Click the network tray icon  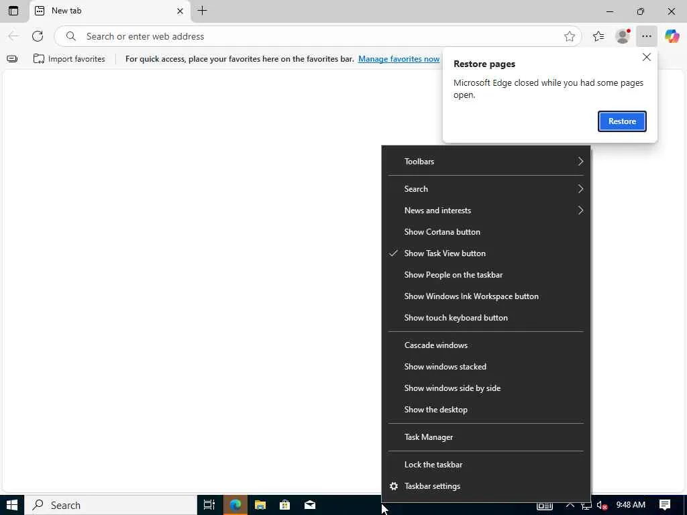tap(586, 506)
